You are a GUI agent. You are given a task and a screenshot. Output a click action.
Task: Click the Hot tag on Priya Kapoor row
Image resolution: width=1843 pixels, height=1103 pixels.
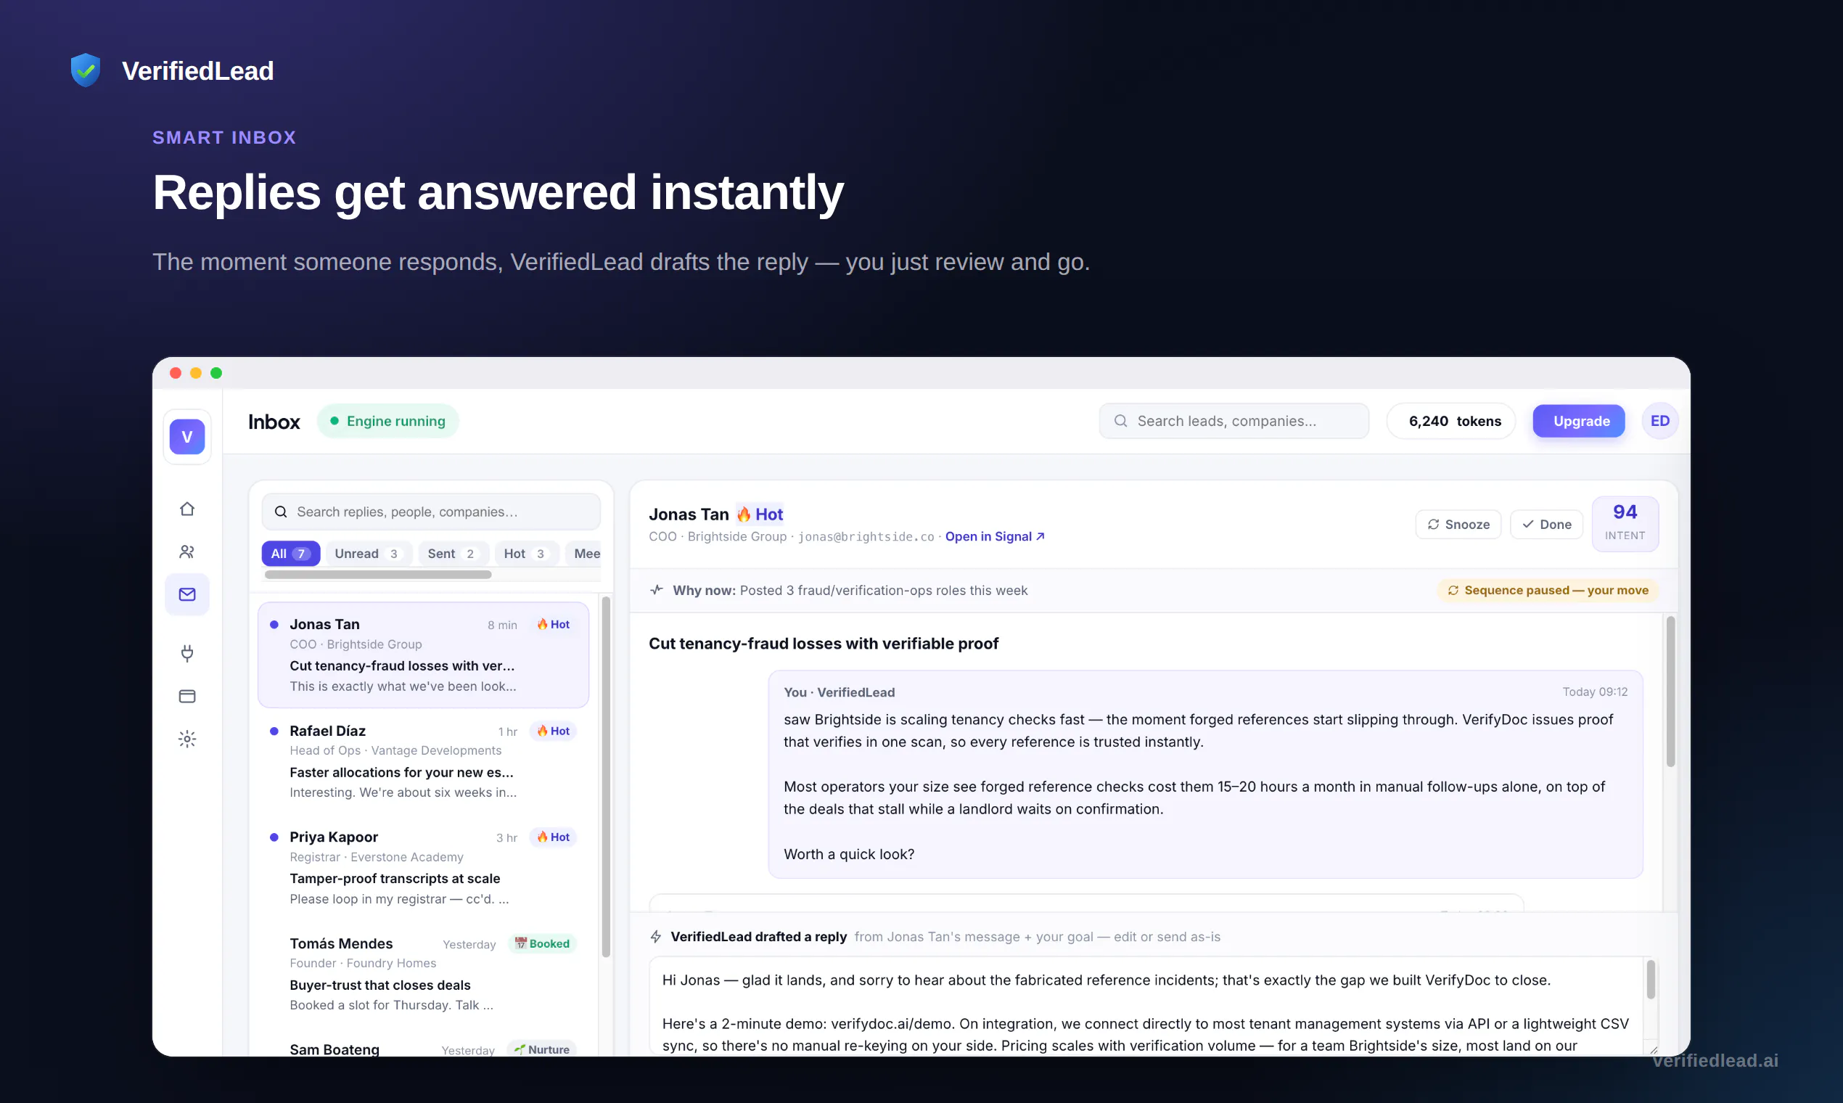point(553,837)
